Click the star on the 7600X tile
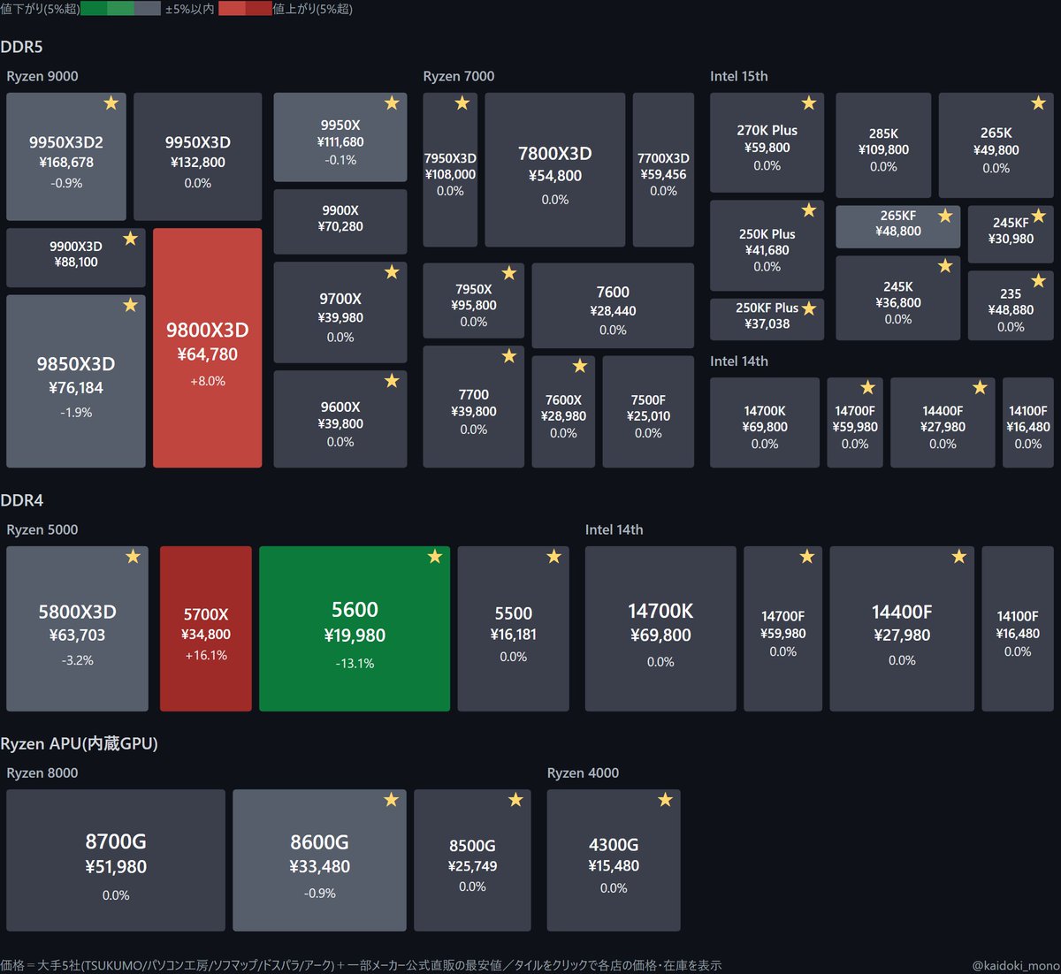 tap(579, 366)
